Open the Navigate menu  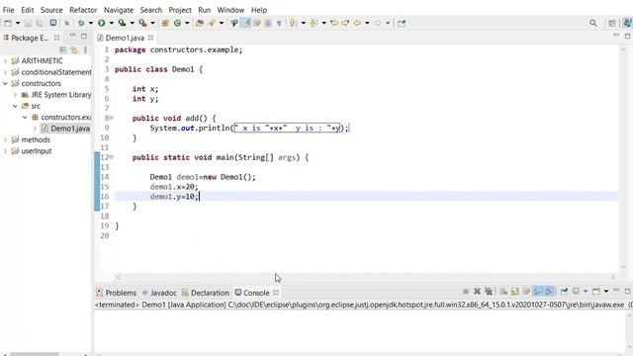tap(119, 10)
